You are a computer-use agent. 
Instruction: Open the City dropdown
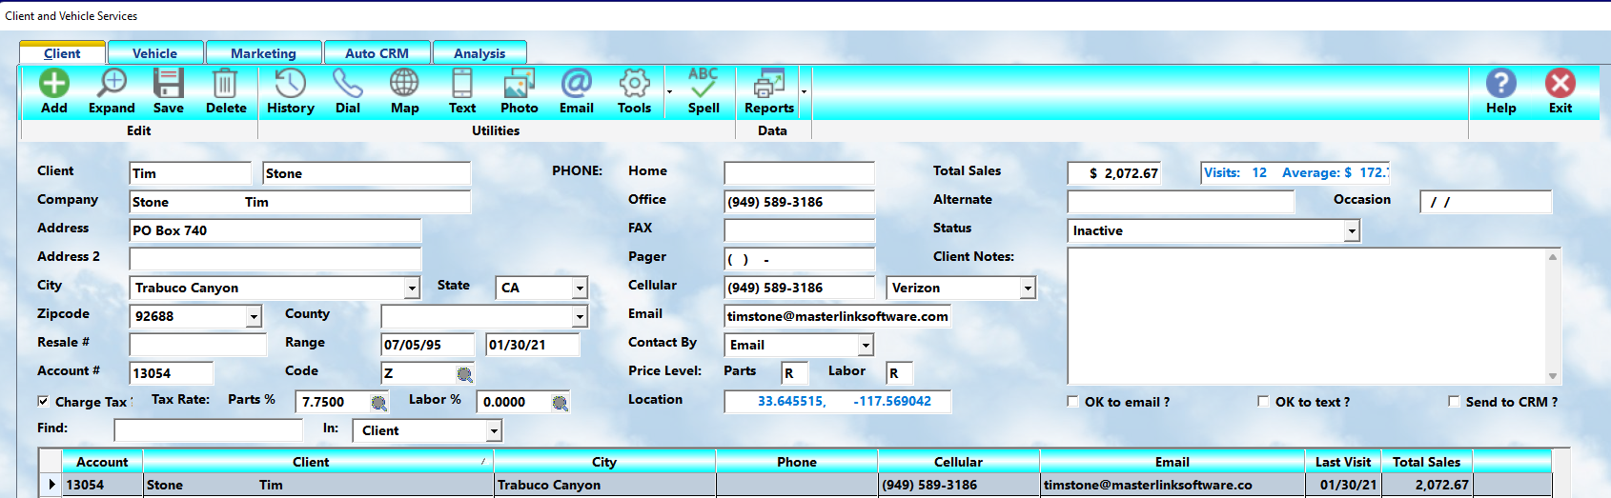pyautogui.click(x=412, y=289)
